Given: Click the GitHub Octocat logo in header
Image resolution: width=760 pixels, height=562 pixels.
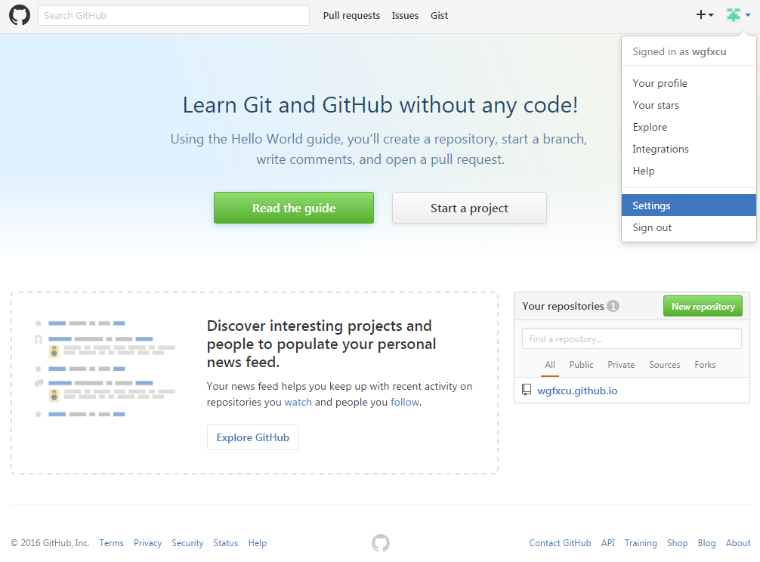Looking at the screenshot, I should pos(20,15).
